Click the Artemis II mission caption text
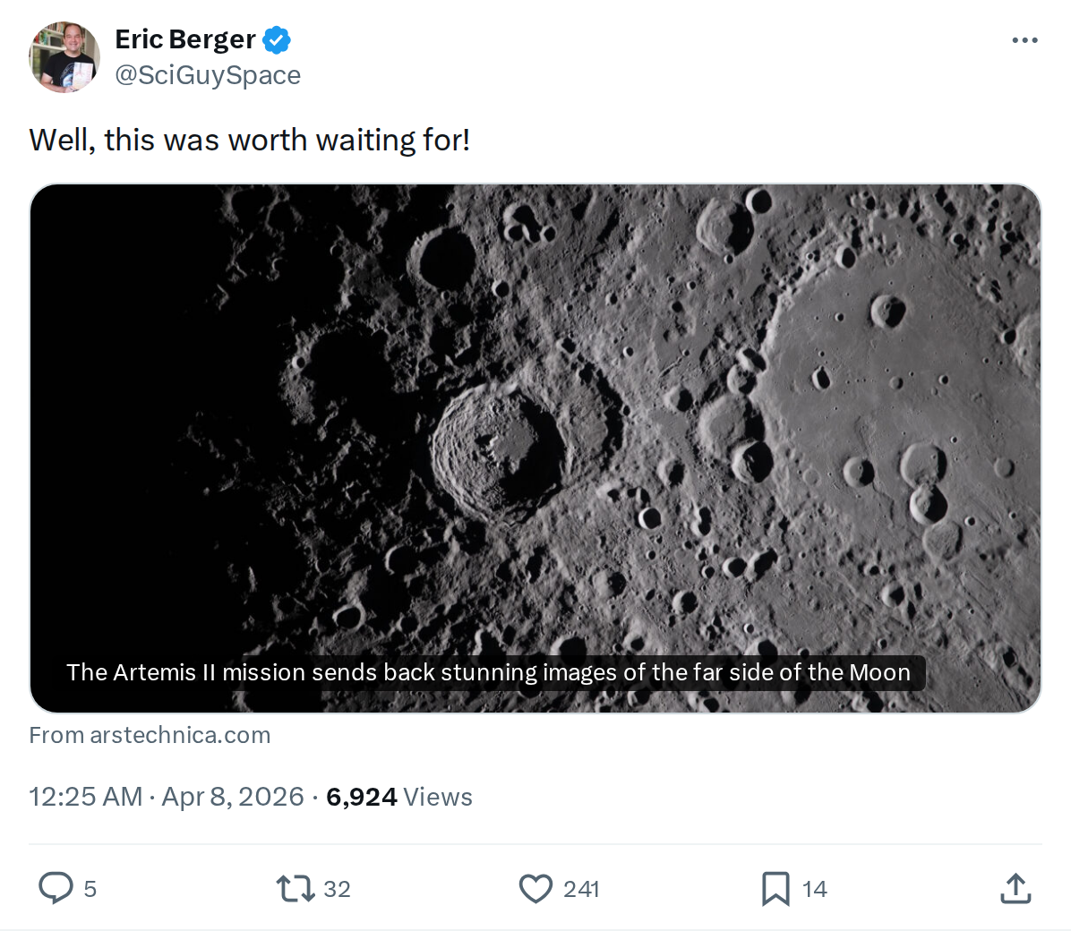 click(x=488, y=672)
